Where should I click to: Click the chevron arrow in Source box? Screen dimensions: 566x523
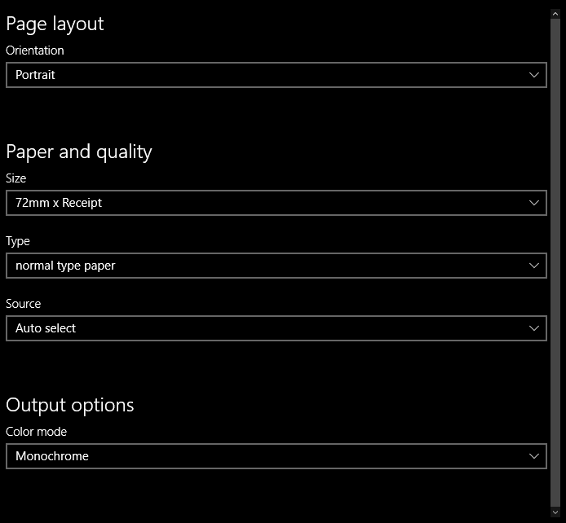(534, 328)
